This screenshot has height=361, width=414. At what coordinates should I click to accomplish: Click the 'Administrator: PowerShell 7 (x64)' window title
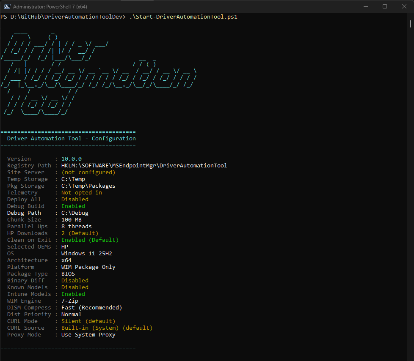click(x=50, y=7)
